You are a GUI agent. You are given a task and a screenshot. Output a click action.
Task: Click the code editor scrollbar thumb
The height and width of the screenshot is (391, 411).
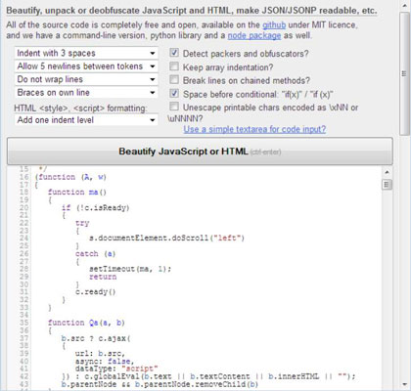click(387, 185)
